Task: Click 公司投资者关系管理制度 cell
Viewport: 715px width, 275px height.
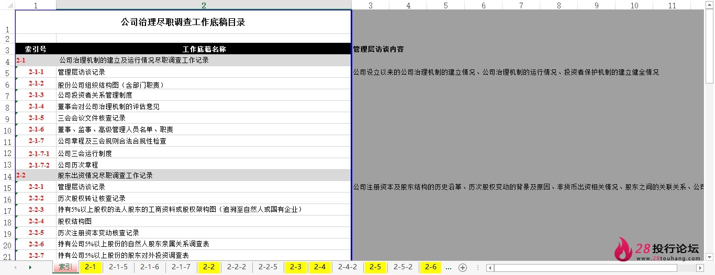Action: [x=204, y=95]
